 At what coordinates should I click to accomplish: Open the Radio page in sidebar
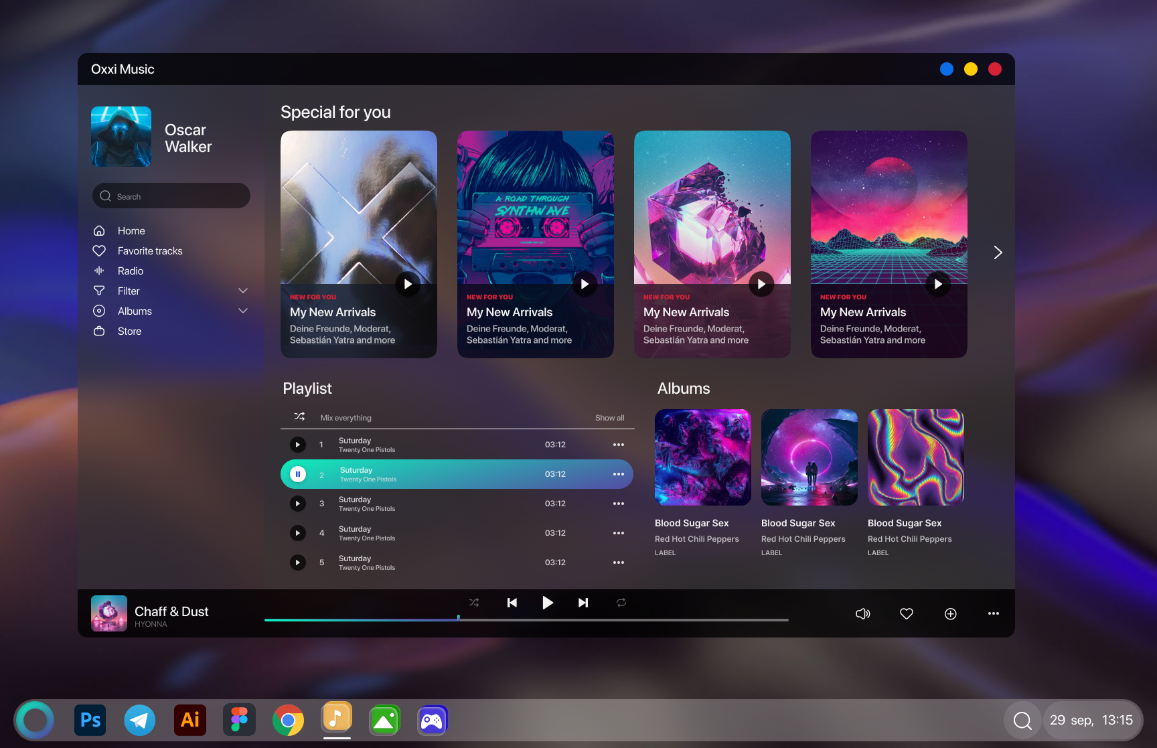click(x=131, y=271)
